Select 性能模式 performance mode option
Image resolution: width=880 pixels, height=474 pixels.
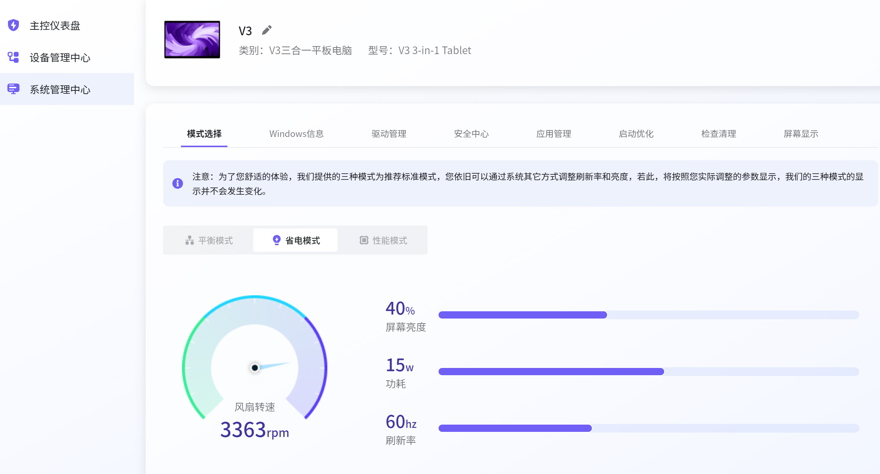383,240
